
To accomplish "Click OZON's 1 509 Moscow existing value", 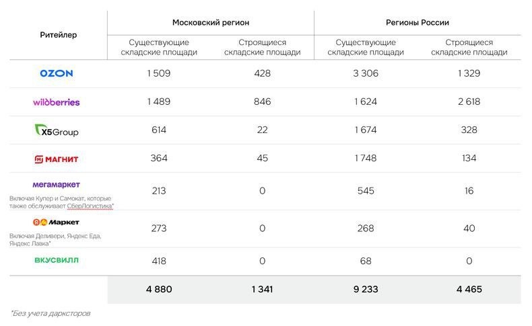I will (159, 73).
